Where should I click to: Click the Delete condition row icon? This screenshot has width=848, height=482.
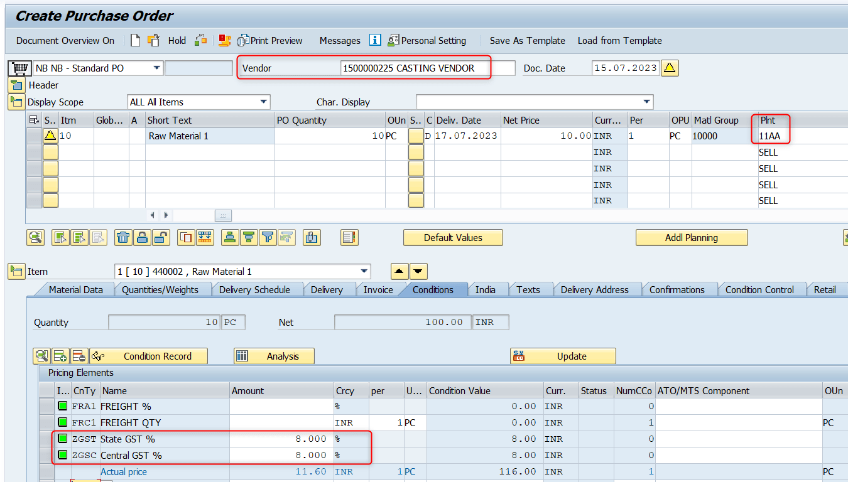(79, 356)
